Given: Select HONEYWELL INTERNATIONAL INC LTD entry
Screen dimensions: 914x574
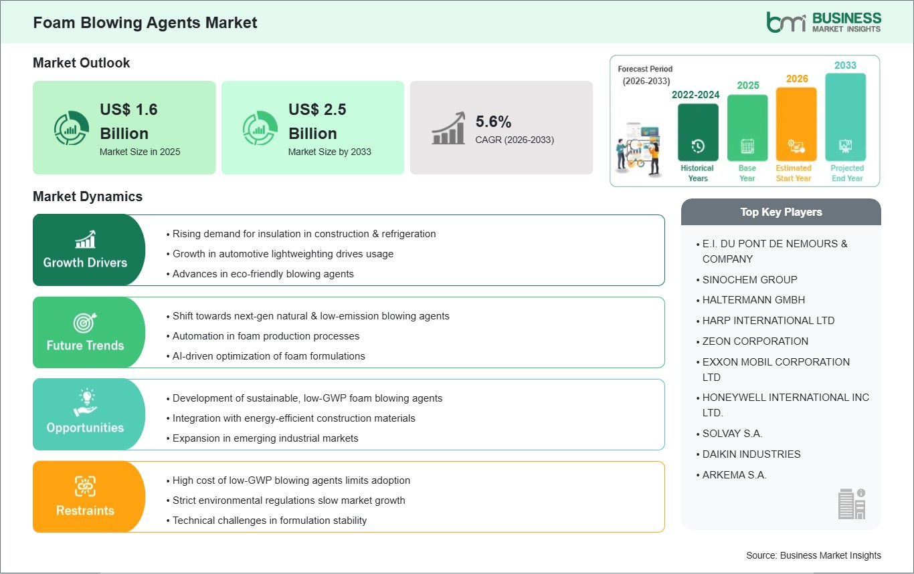Looking at the screenshot, I should tap(784, 404).
